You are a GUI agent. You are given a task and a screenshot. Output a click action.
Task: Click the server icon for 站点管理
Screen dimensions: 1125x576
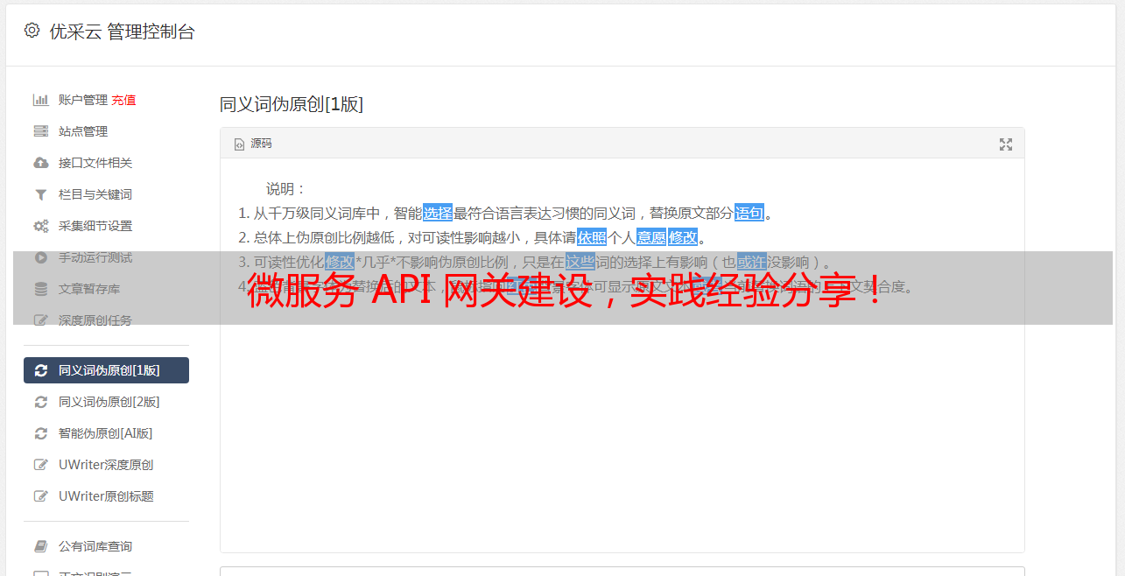click(x=40, y=131)
